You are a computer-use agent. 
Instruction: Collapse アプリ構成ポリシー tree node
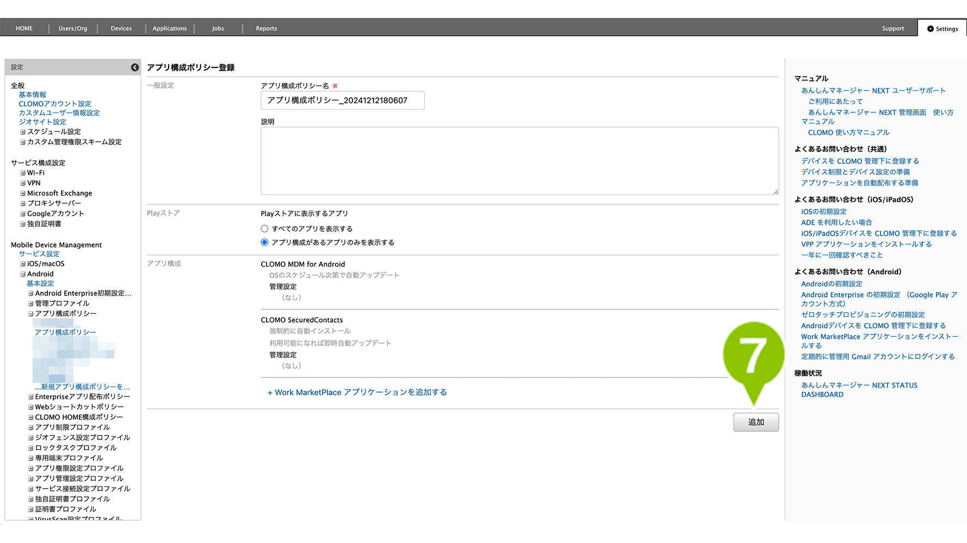[x=31, y=314]
